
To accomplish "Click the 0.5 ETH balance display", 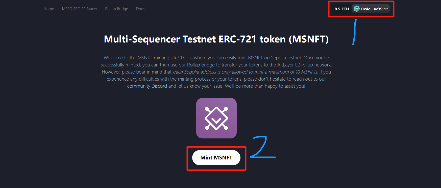I will click(341, 9).
